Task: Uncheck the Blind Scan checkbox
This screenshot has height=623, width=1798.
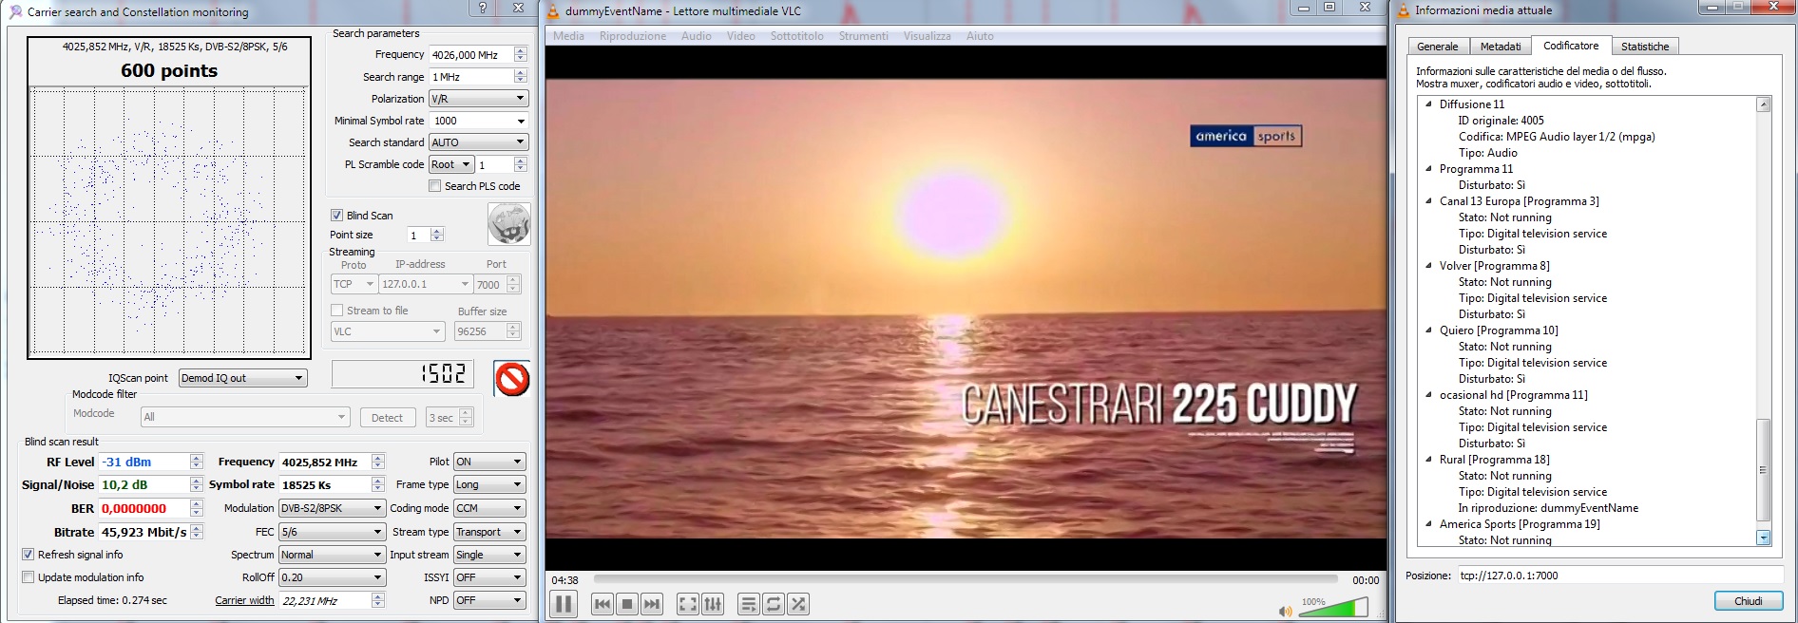Action: pyautogui.click(x=336, y=216)
